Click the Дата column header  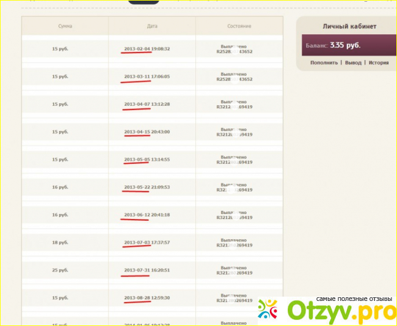click(152, 26)
